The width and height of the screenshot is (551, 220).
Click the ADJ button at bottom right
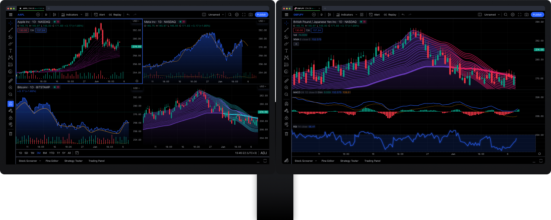point(264,153)
